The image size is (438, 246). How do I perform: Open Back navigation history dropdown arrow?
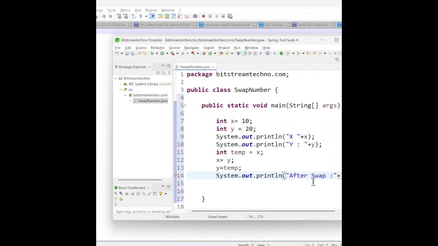pyautogui.click(x=325, y=53)
